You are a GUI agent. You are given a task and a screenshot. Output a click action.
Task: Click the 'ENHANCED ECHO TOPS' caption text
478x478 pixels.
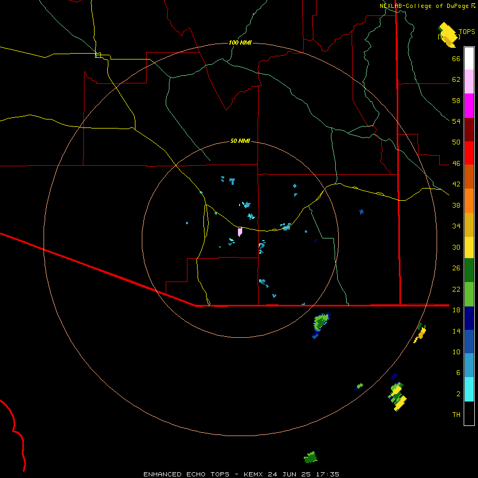coord(186,474)
